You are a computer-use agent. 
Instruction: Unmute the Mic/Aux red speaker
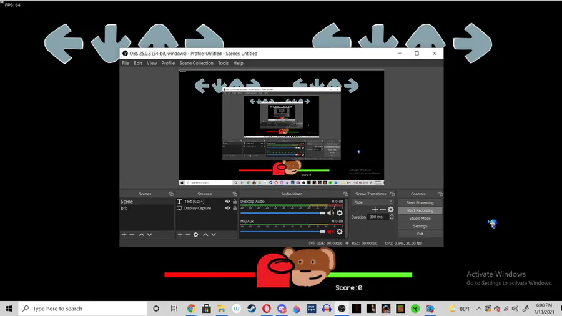[330, 232]
